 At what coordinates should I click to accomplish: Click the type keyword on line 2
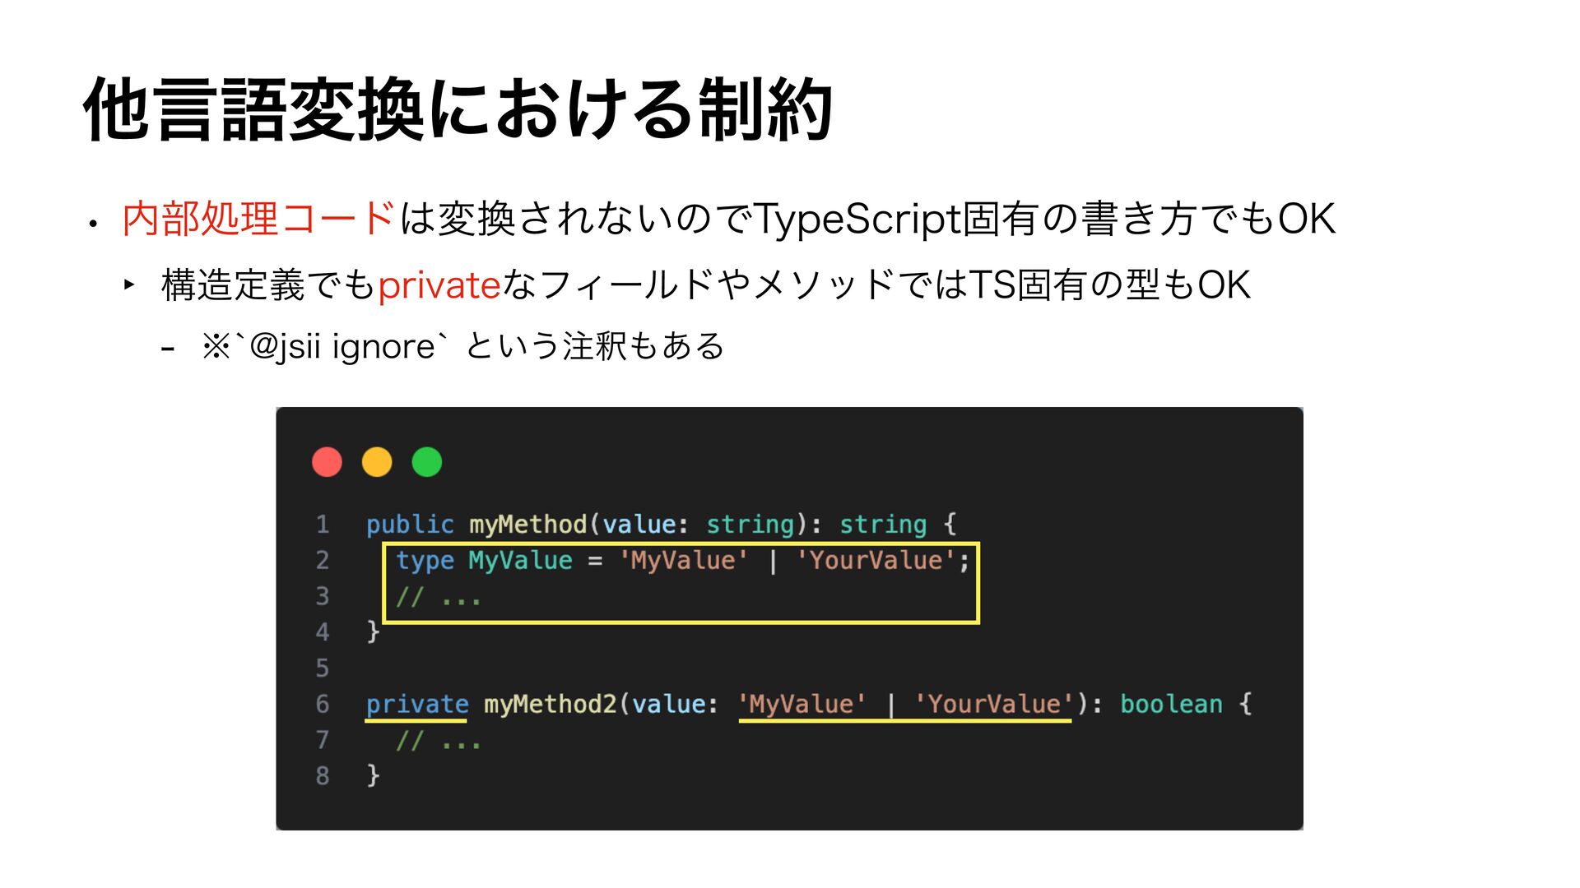(425, 561)
